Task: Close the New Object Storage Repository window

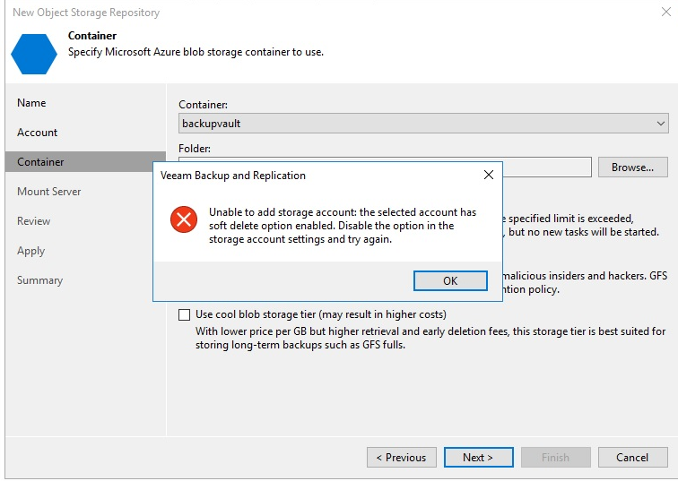Action: pyautogui.click(x=666, y=12)
